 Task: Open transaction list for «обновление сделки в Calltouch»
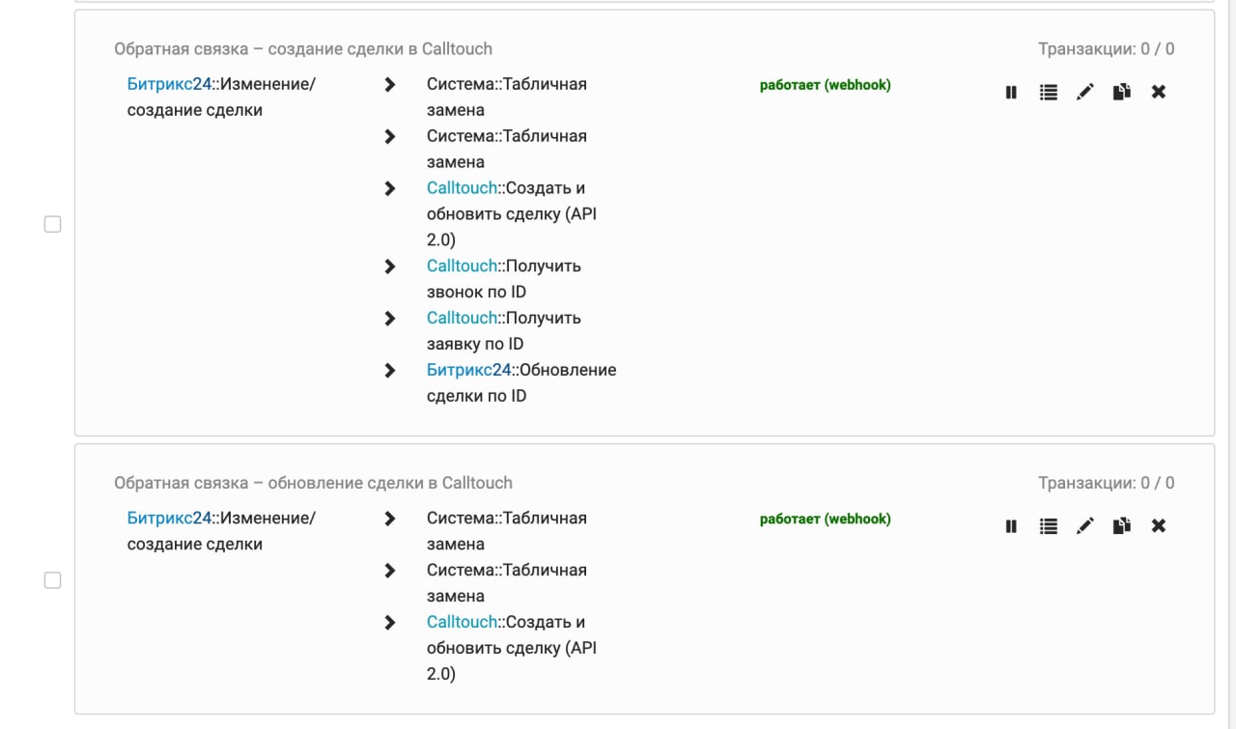click(1048, 526)
